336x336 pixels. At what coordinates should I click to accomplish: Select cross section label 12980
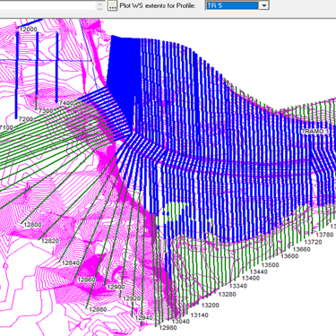click(x=168, y=328)
